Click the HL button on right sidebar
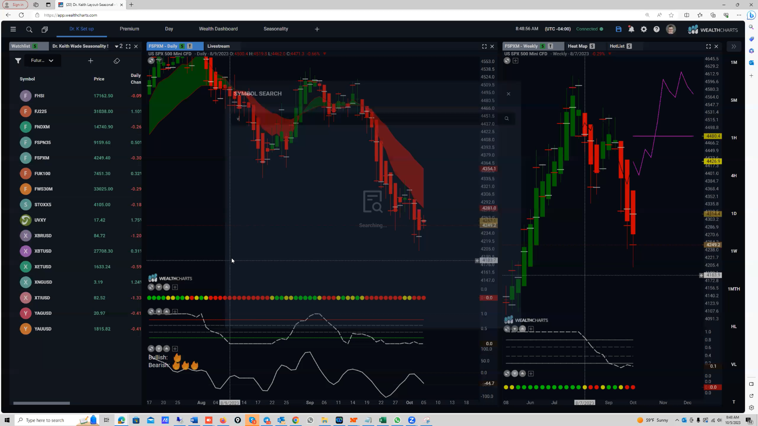This screenshot has height=426, width=758. (734, 327)
